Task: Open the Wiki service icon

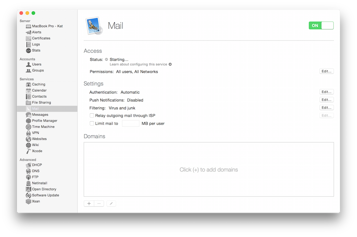Action: (29, 145)
